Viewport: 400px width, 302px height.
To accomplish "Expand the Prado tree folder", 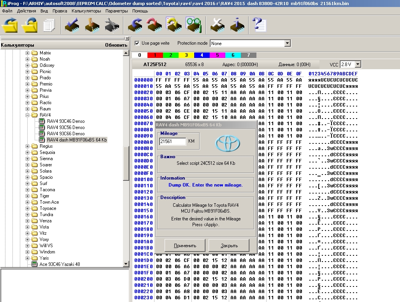I will [x=27, y=78].
